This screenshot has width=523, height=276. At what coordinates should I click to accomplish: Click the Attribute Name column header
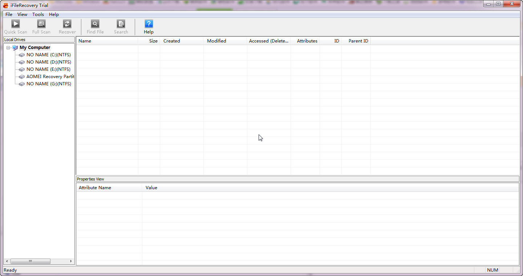point(109,188)
